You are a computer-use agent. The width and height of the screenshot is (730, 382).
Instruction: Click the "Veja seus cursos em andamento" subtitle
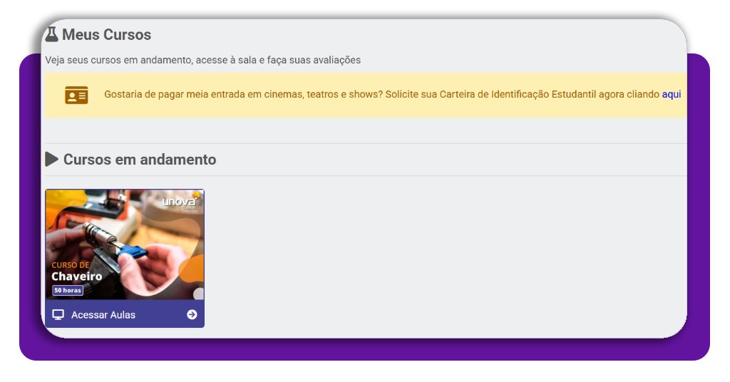tap(202, 60)
